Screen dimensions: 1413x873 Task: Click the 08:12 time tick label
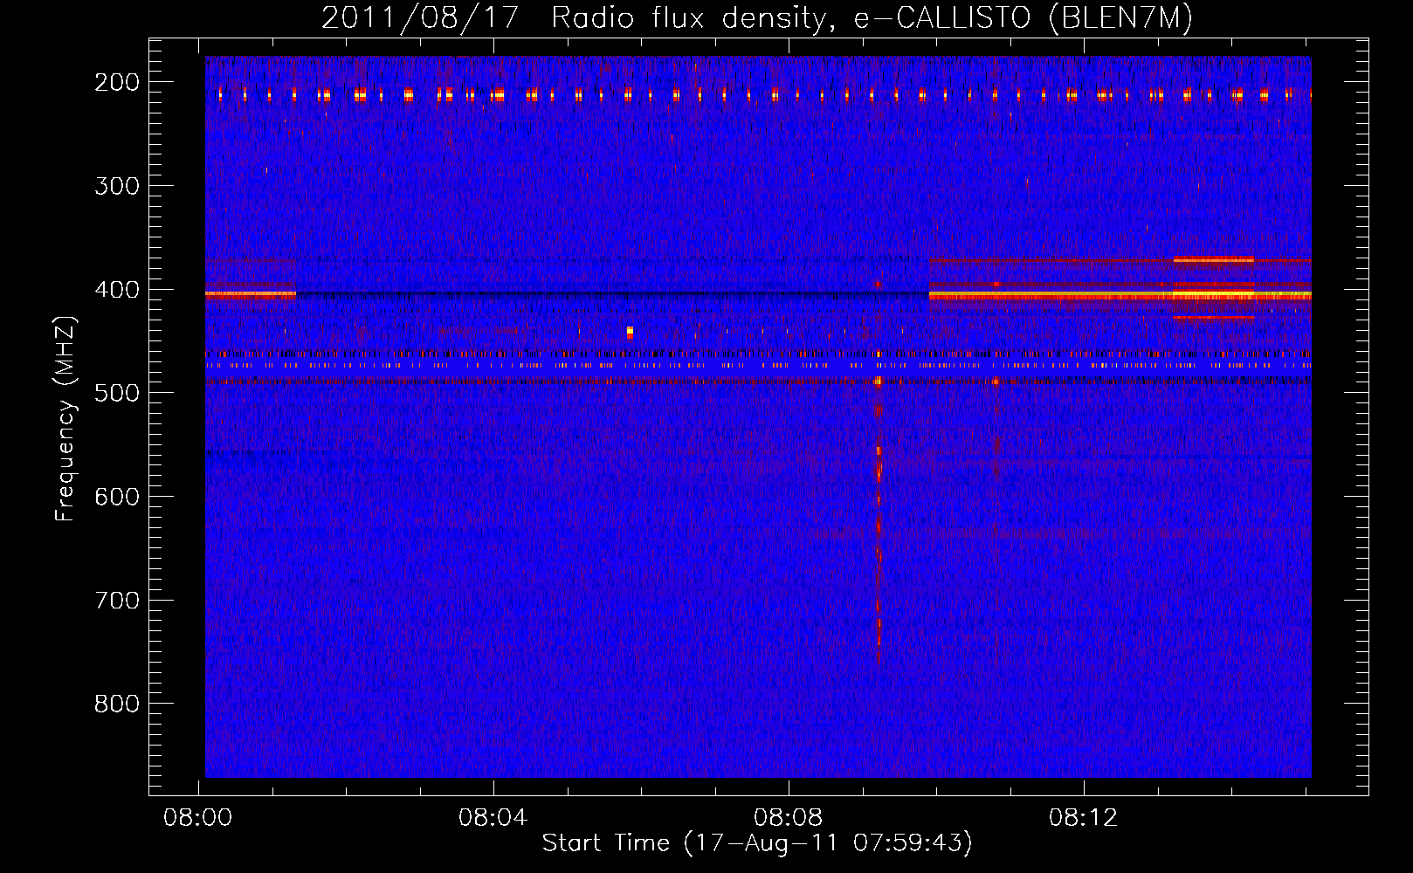(x=1084, y=818)
